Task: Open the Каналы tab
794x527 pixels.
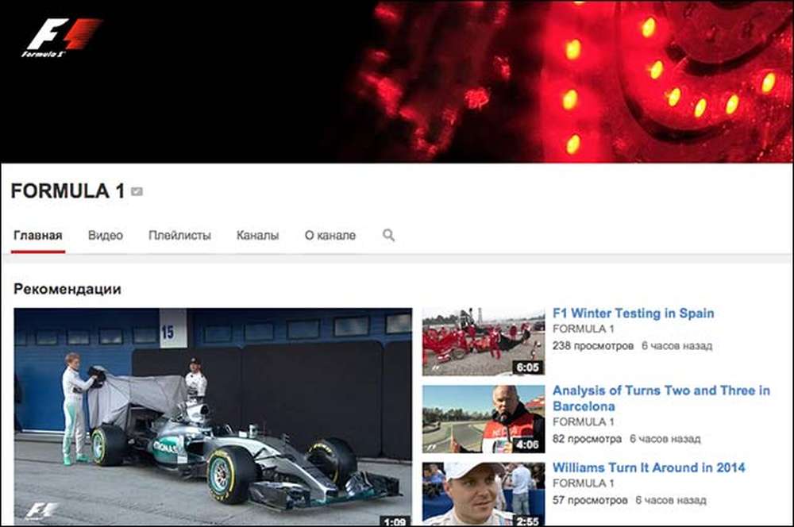Action: [258, 236]
